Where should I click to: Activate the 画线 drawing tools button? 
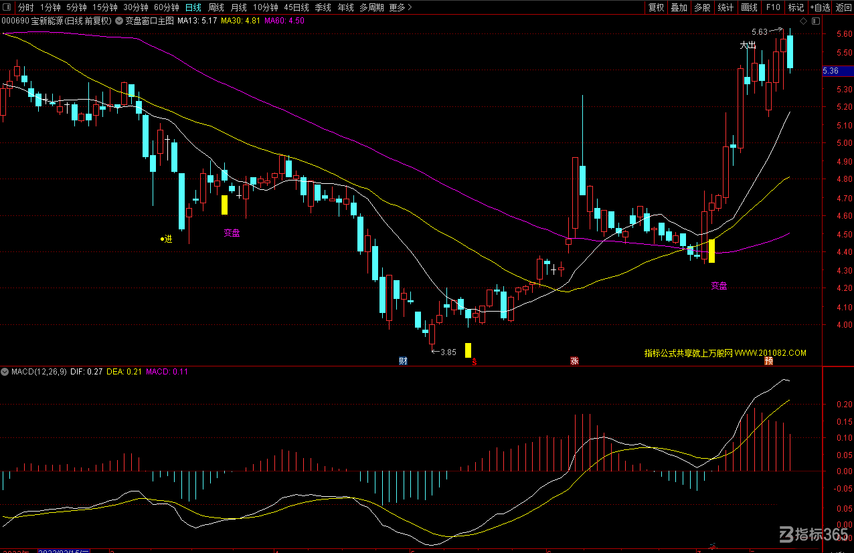[x=749, y=7]
